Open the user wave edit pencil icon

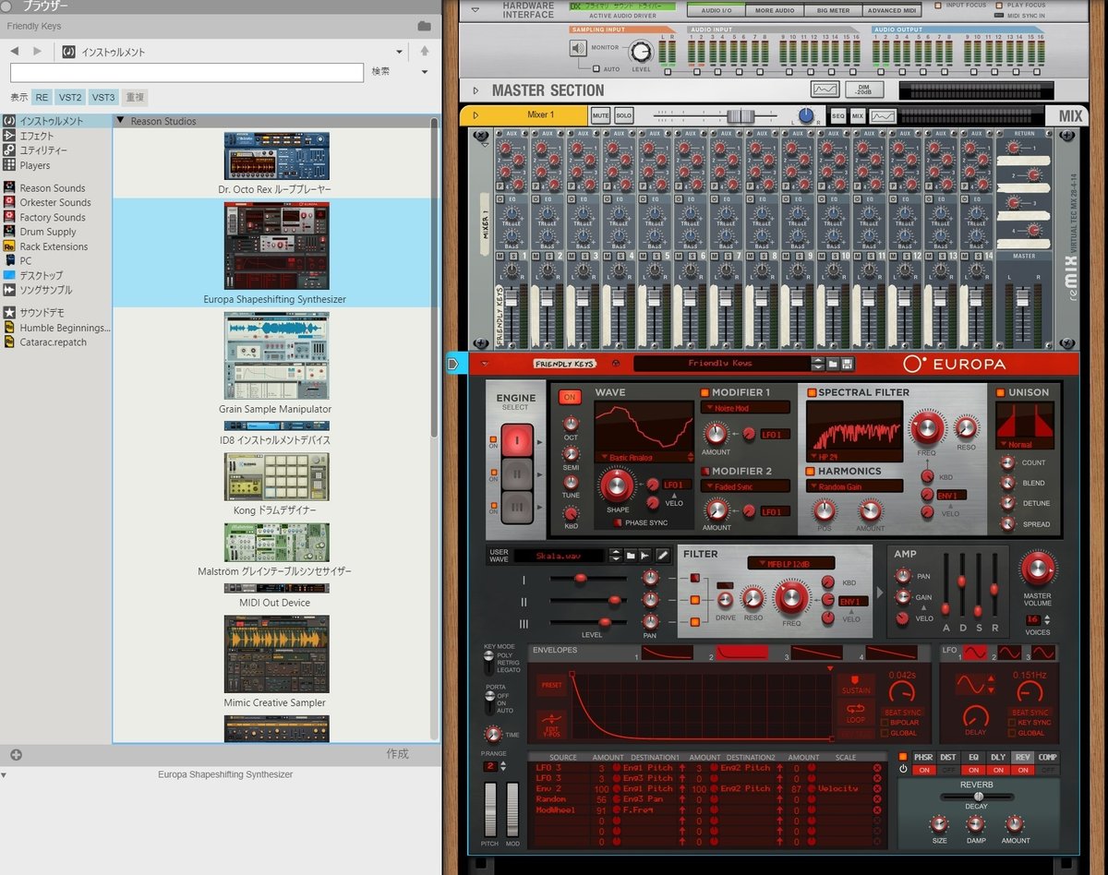click(x=662, y=556)
